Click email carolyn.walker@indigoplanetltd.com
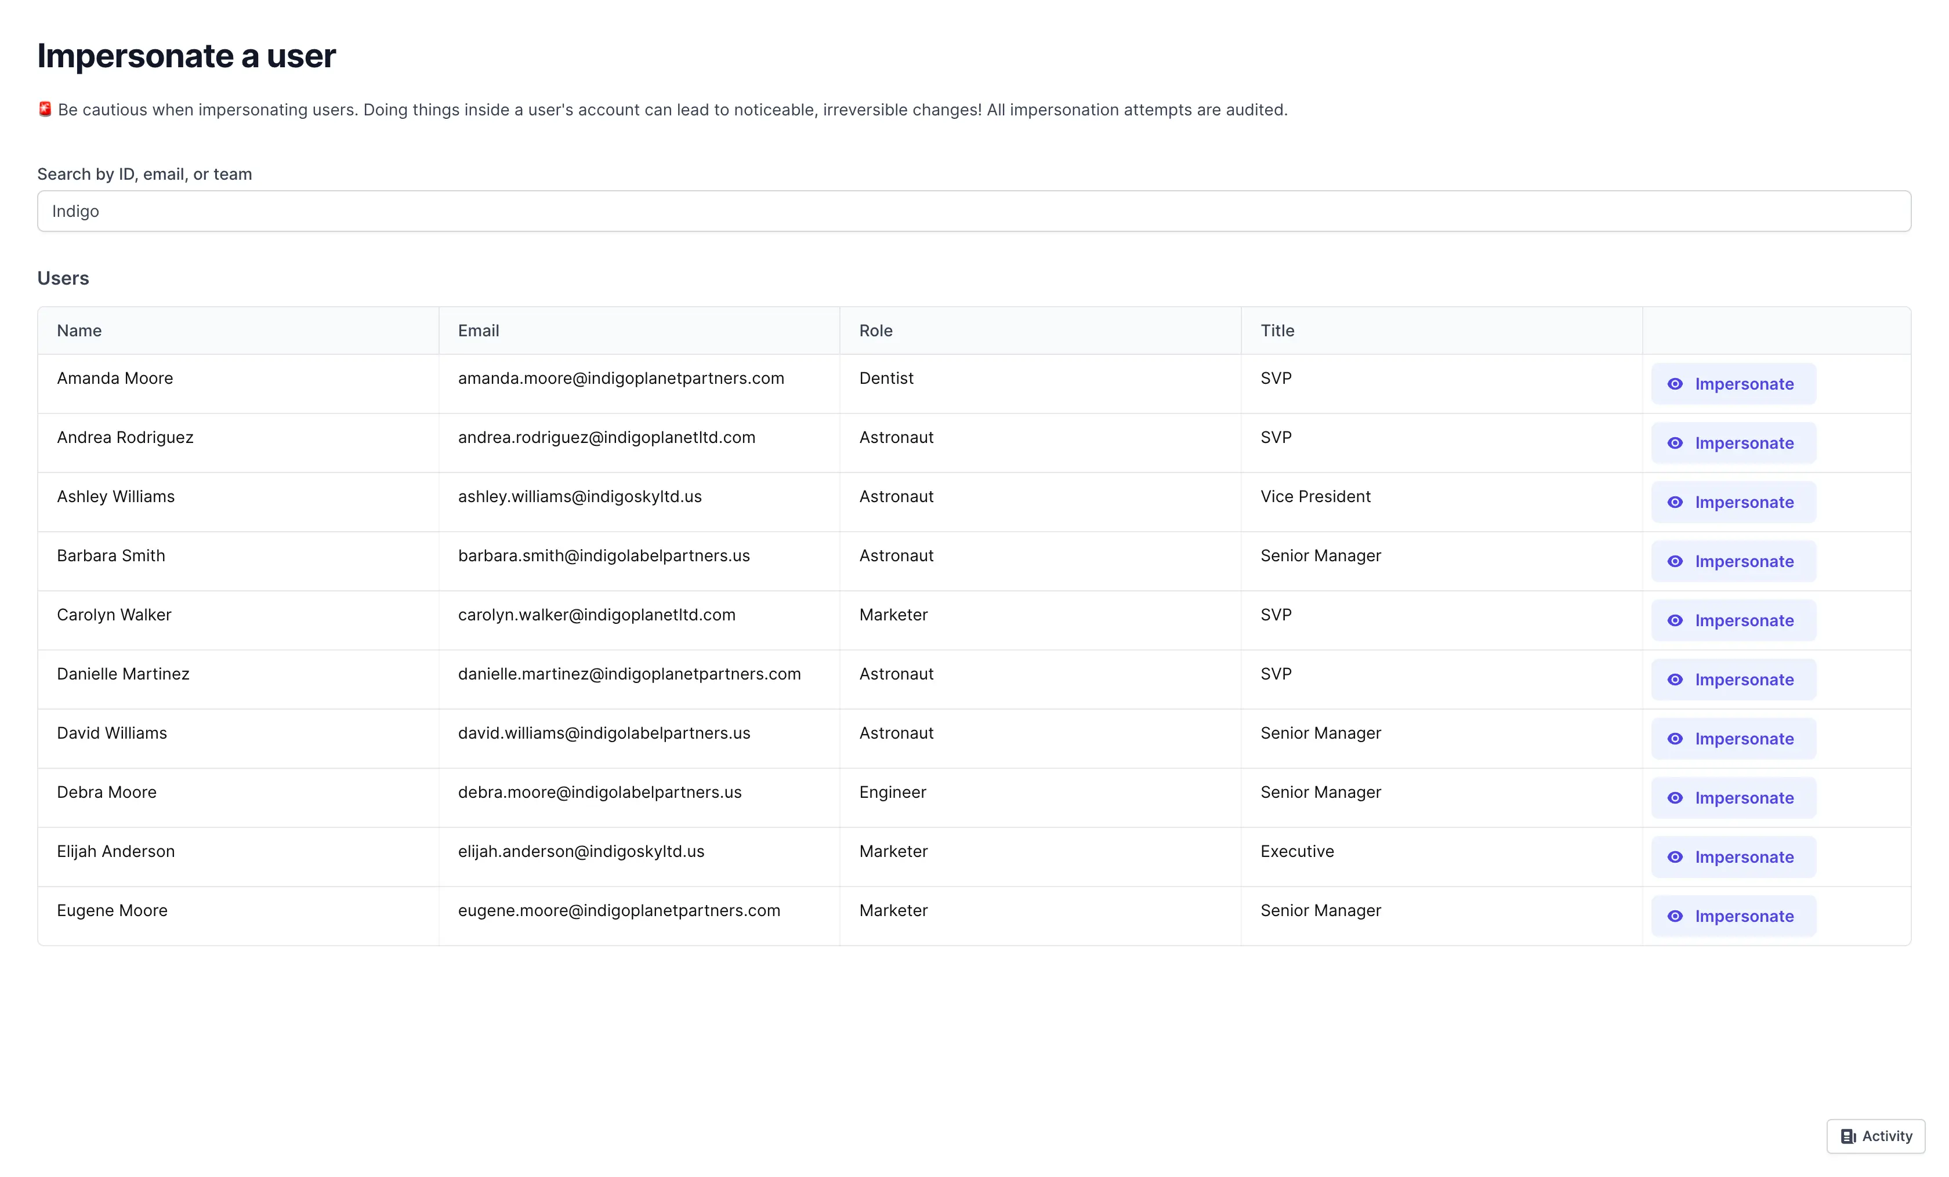This screenshot has width=1949, height=1177. pyautogui.click(x=596, y=615)
